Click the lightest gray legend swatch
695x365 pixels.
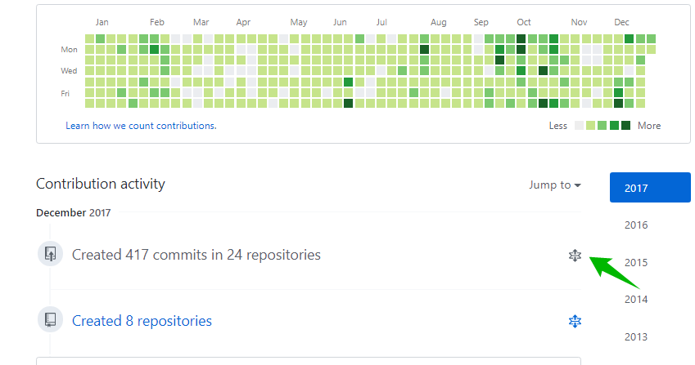pyautogui.click(x=579, y=126)
